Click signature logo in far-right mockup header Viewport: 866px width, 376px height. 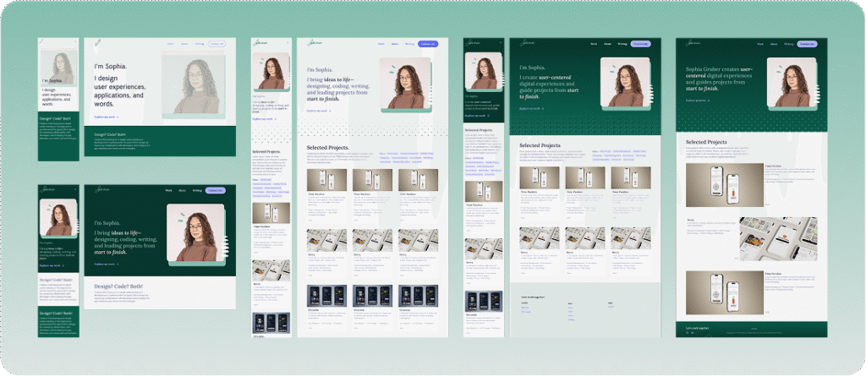pos(693,42)
